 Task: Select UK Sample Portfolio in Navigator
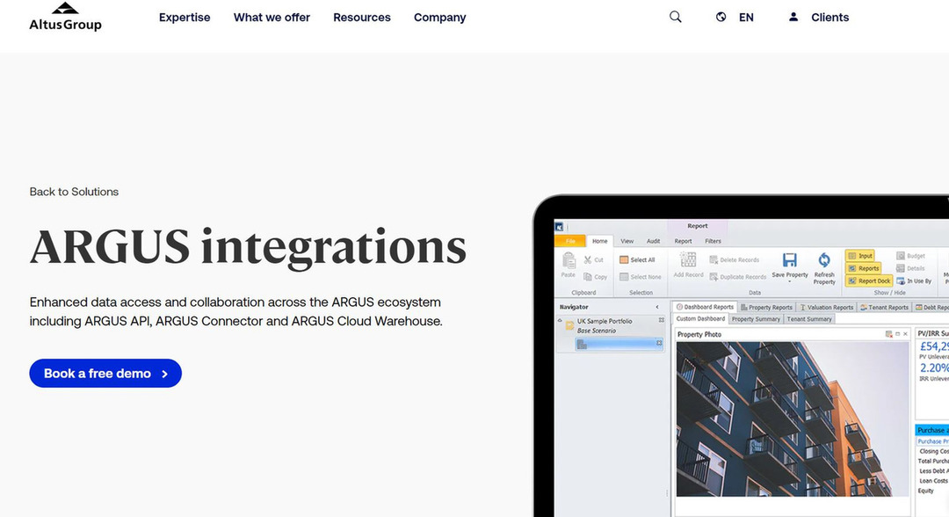coord(604,322)
